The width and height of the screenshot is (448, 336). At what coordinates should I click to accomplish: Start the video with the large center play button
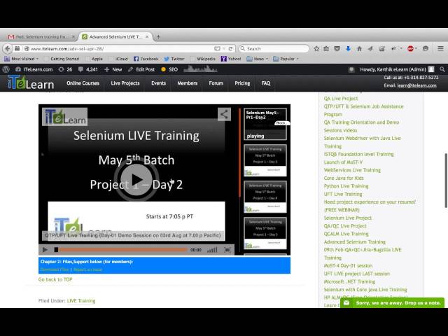pyautogui.click(x=136, y=180)
